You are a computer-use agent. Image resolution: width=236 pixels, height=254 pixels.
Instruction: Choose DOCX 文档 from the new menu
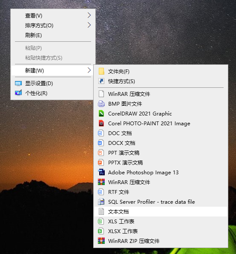pyautogui.click(x=161, y=143)
